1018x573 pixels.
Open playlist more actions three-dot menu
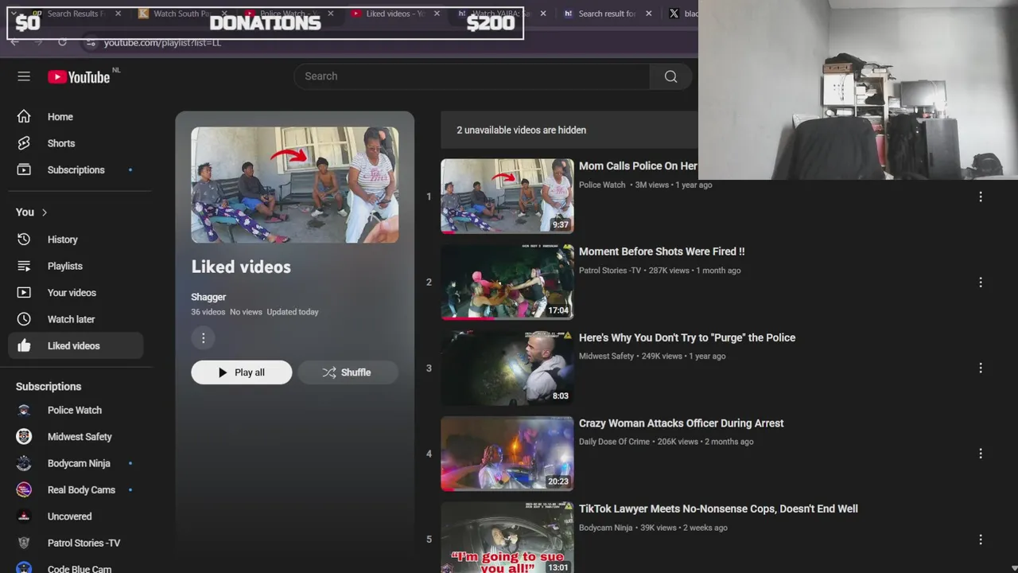(x=204, y=338)
